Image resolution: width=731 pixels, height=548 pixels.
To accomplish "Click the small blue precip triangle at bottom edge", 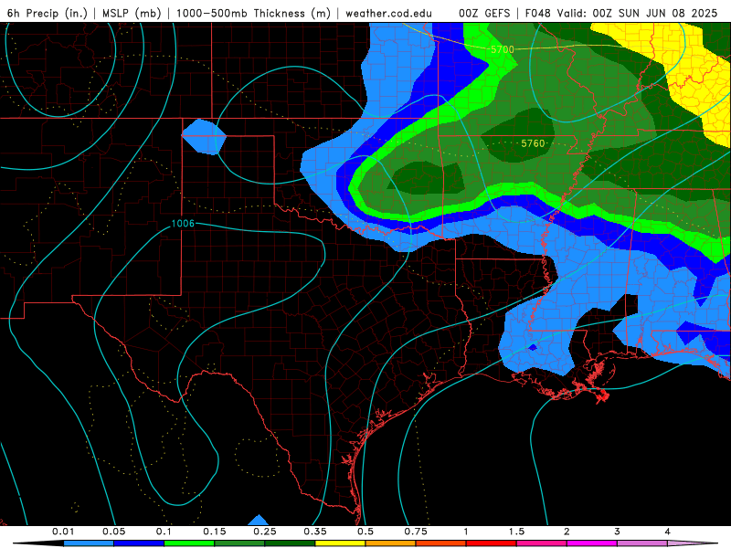I will point(258,520).
